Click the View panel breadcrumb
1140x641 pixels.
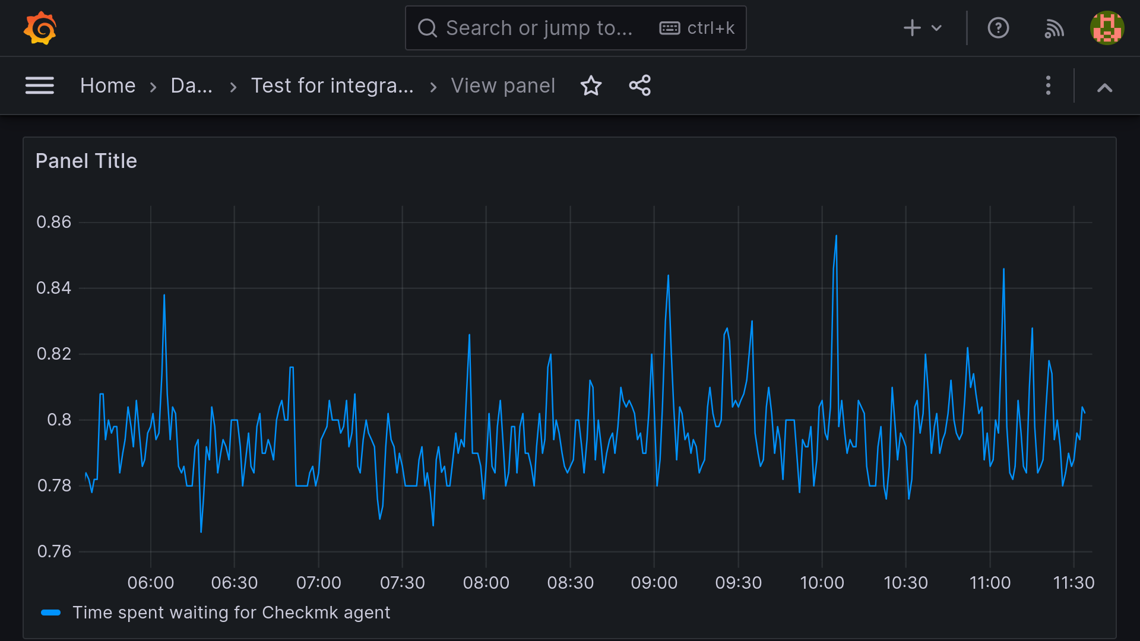click(503, 85)
